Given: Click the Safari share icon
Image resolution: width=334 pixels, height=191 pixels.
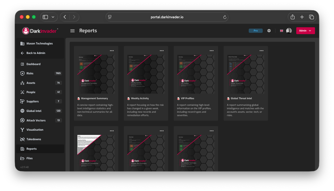Looking at the screenshot, I should click(x=293, y=17).
